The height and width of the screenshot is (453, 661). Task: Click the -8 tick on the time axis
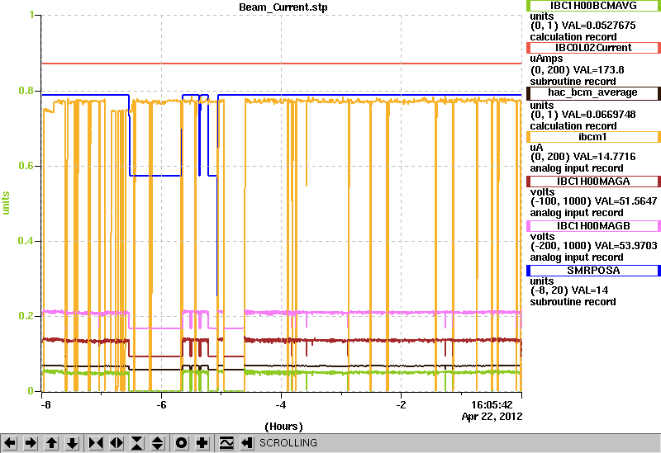(45, 405)
